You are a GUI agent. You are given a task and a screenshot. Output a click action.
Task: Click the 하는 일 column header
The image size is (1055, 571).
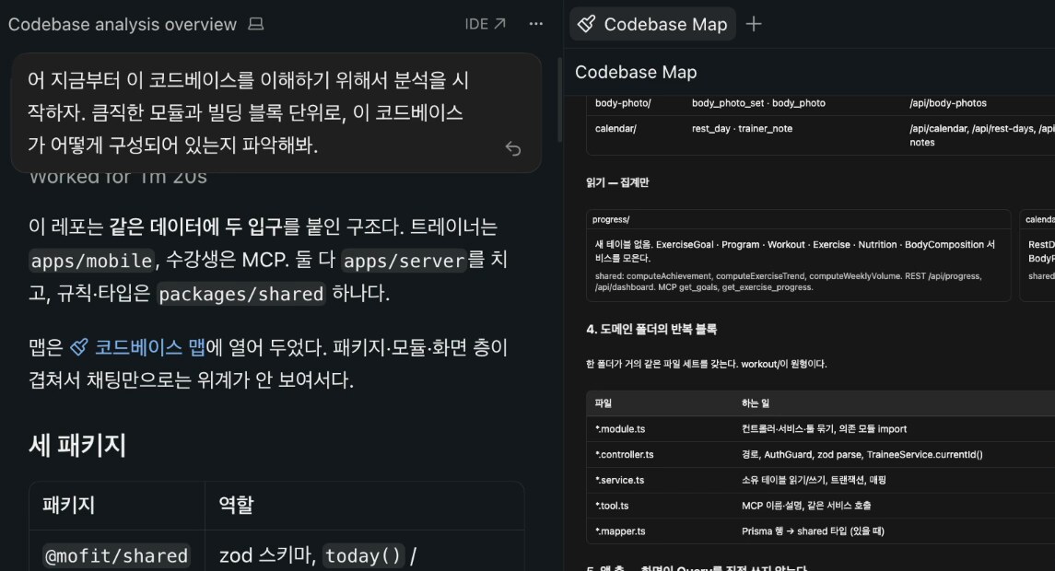755,402
